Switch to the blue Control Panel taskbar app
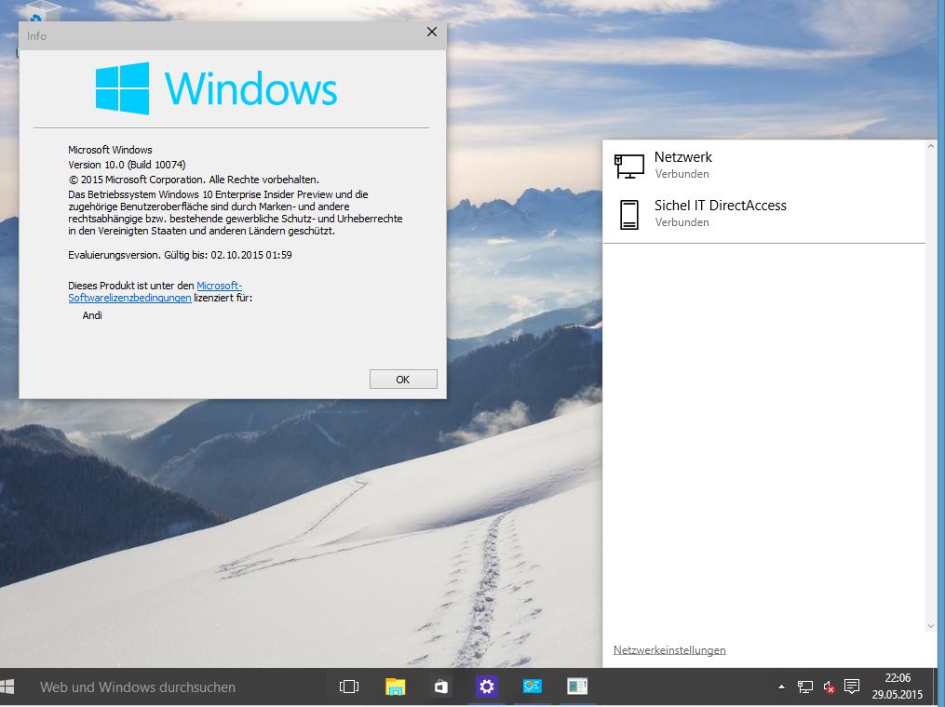The height and width of the screenshot is (707, 945). pyautogui.click(x=533, y=687)
